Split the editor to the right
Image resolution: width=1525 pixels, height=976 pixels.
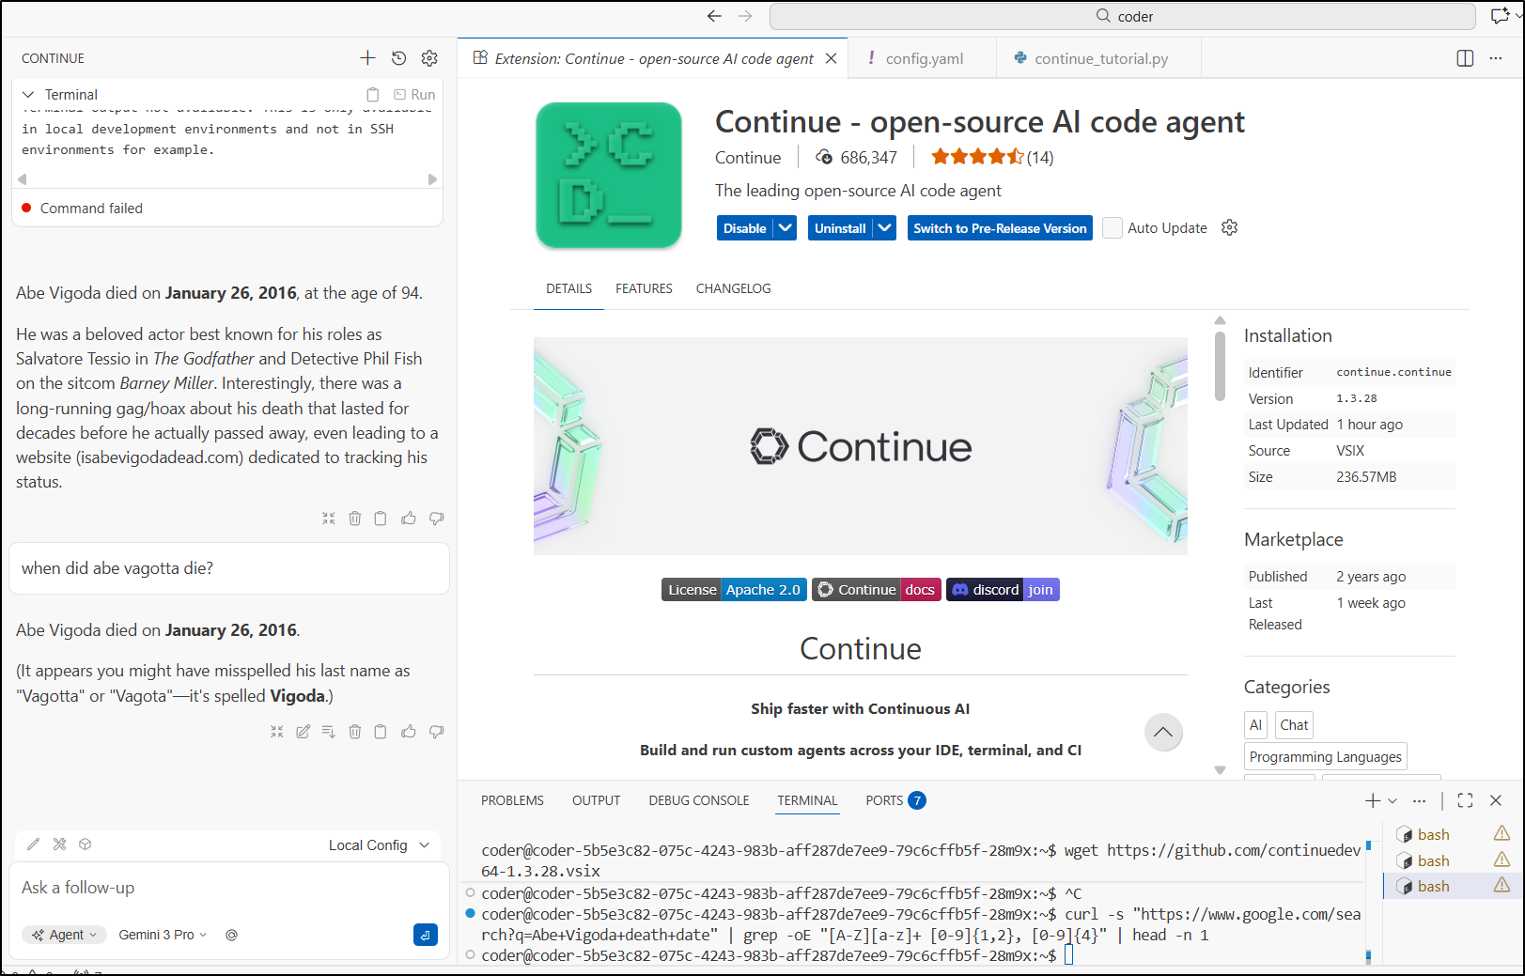pyautogui.click(x=1464, y=58)
